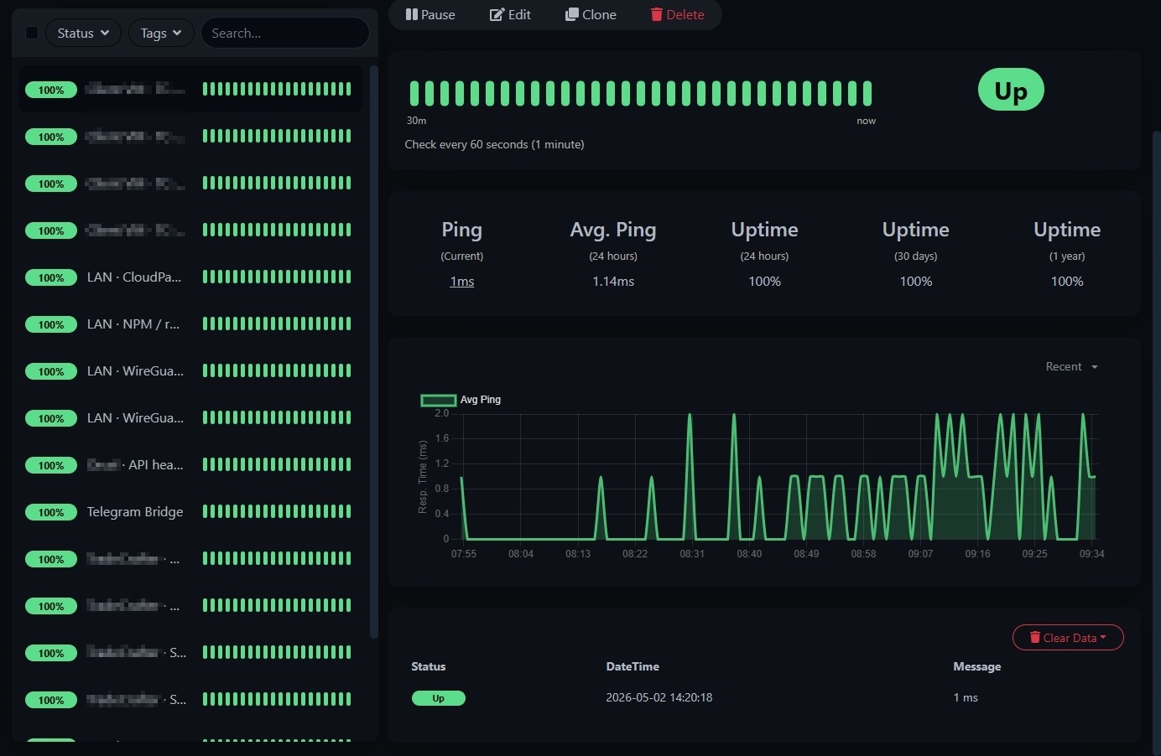Focus the monitor Search field

(285, 33)
